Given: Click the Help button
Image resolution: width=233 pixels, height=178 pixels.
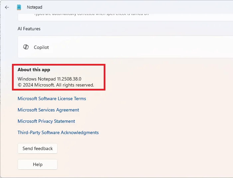Looking at the screenshot, I should 38,164.
